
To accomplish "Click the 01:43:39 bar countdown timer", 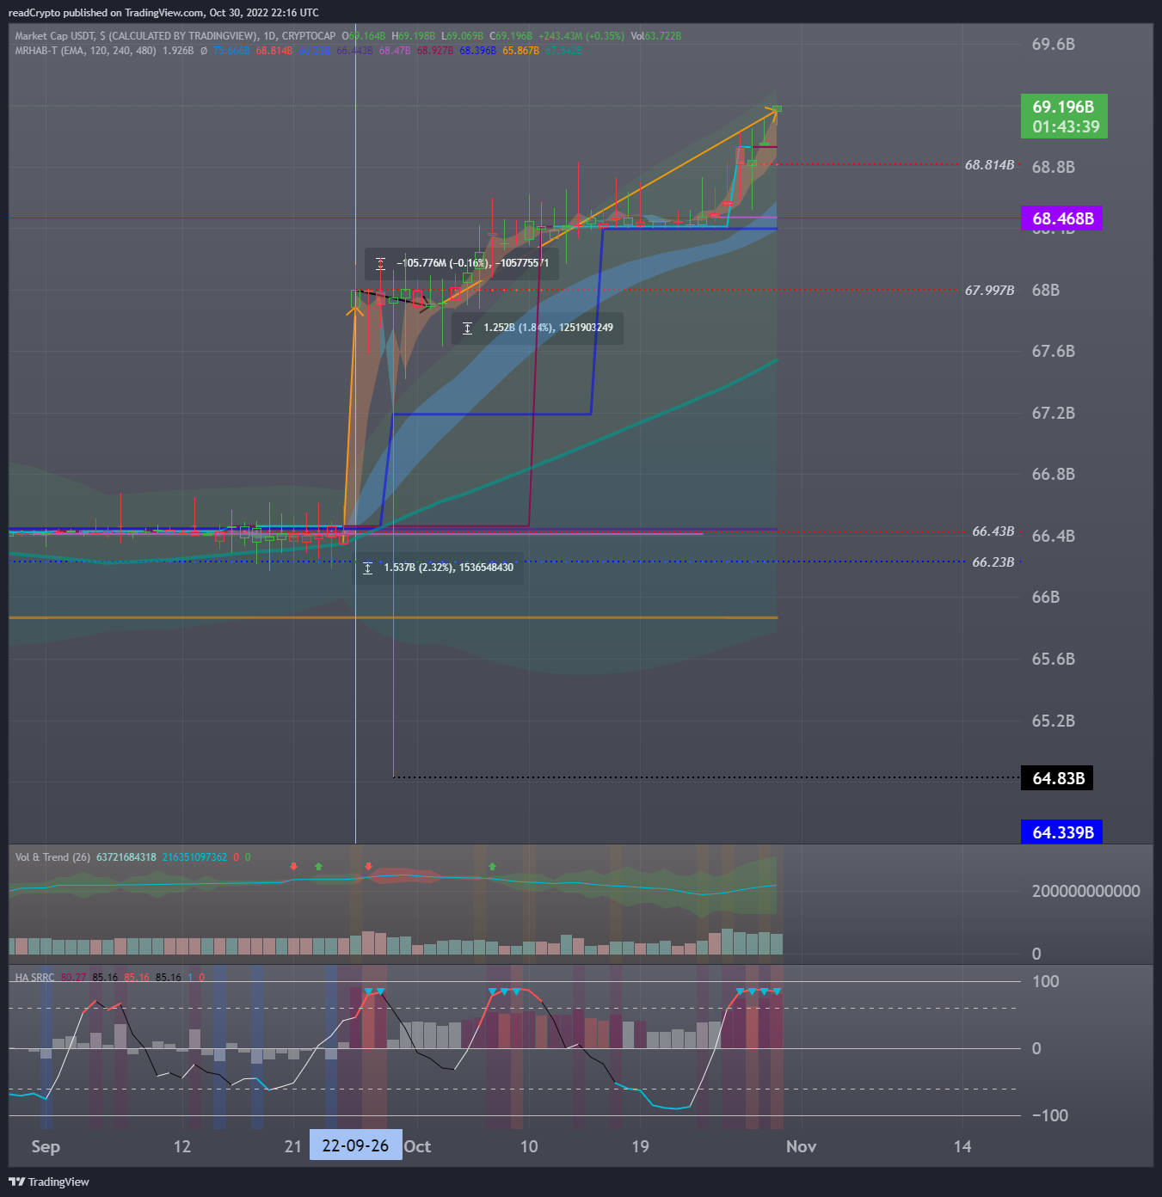I will [x=1066, y=126].
